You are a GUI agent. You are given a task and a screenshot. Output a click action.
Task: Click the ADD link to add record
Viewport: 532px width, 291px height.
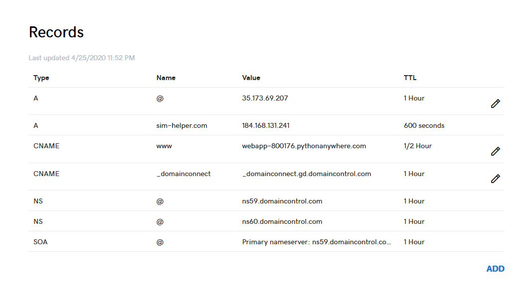(x=495, y=269)
